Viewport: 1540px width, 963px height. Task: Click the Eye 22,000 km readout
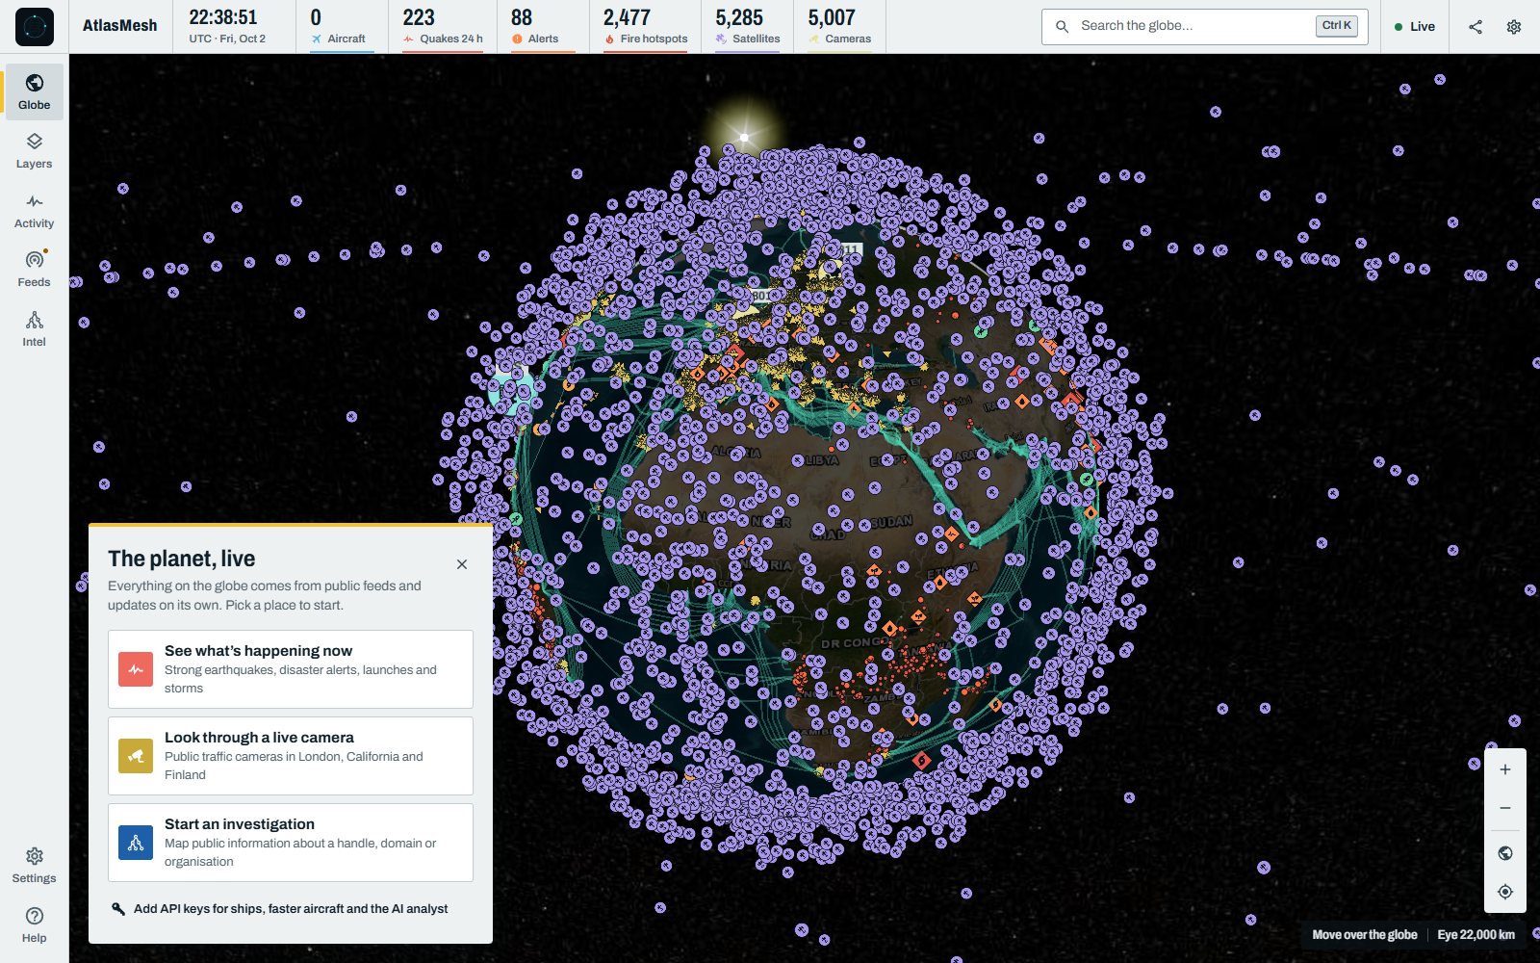[1476, 935]
